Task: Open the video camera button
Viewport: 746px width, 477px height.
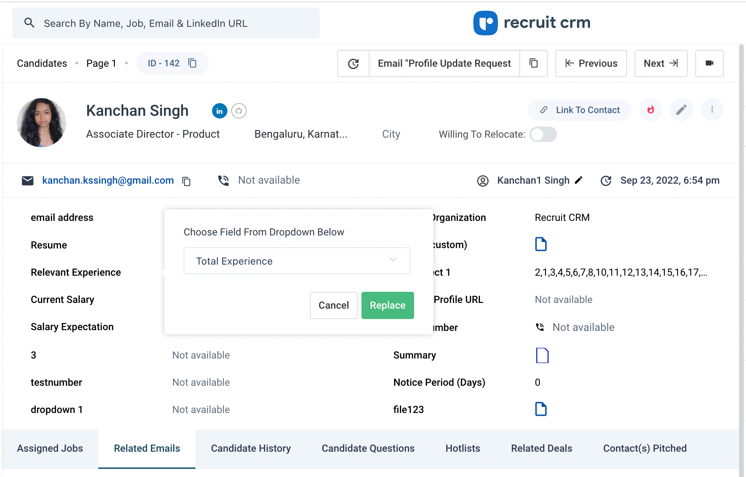Action: coord(710,63)
